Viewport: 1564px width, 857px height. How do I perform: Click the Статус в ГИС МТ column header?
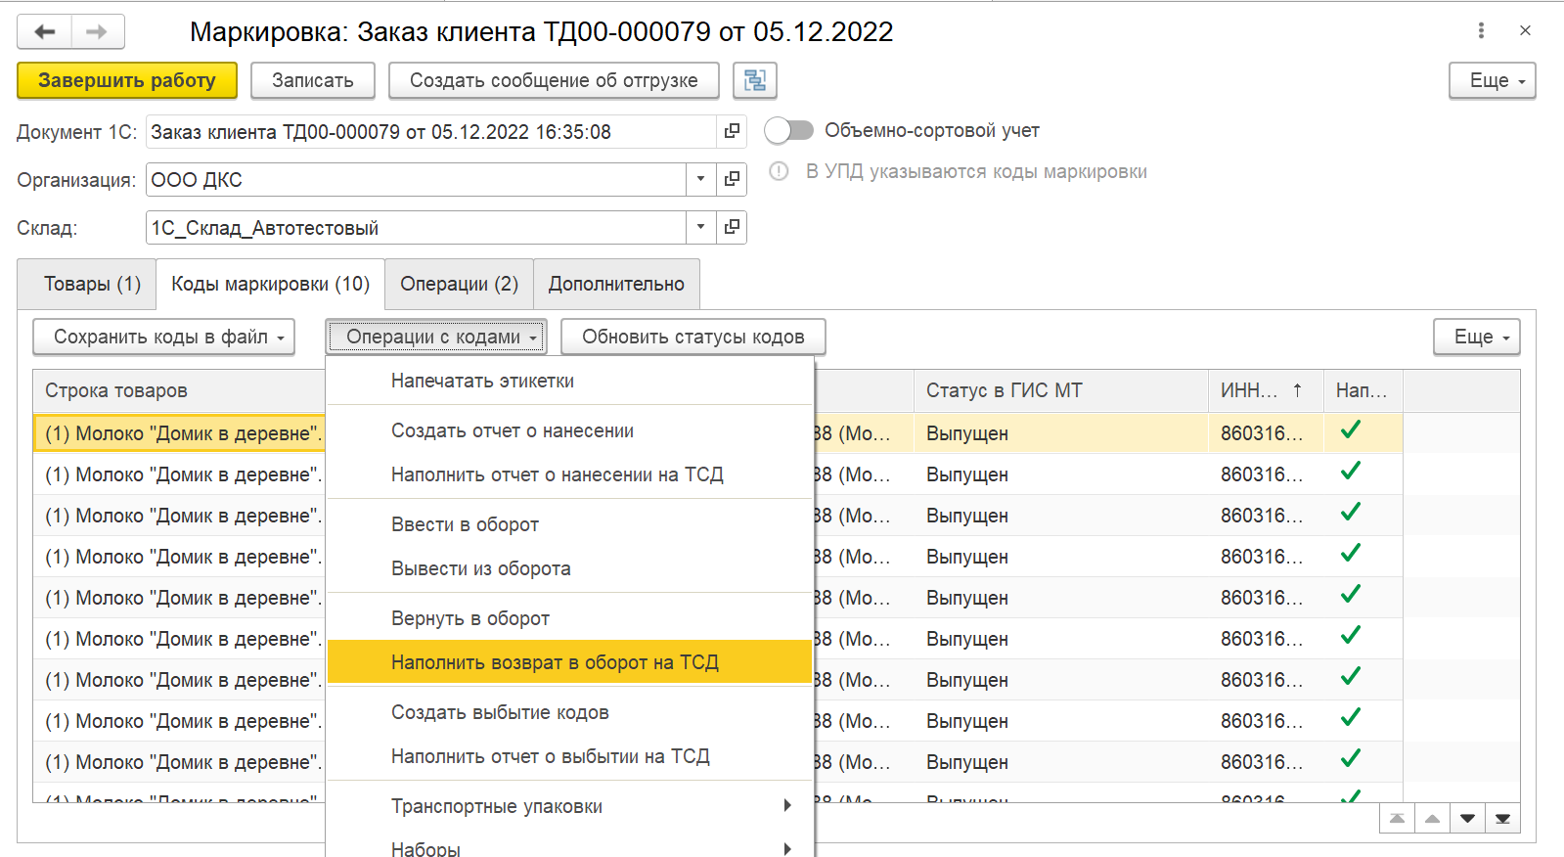coord(1061,390)
